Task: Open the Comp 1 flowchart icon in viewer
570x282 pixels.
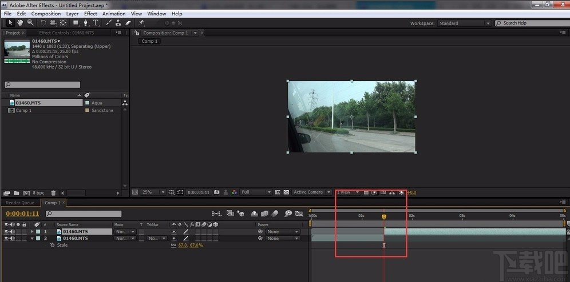Action: click(x=392, y=192)
